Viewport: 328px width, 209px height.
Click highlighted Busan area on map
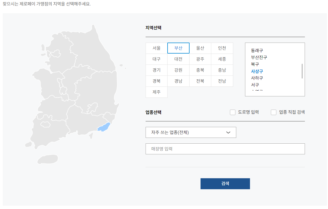[104, 127]
